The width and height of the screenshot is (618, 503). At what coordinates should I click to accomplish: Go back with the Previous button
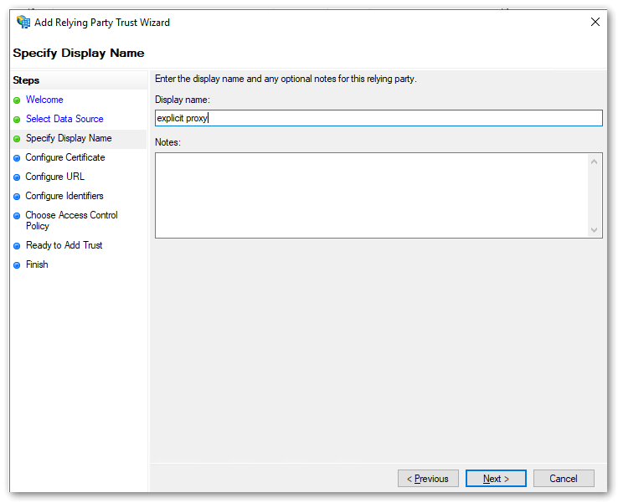pos(428,479)
